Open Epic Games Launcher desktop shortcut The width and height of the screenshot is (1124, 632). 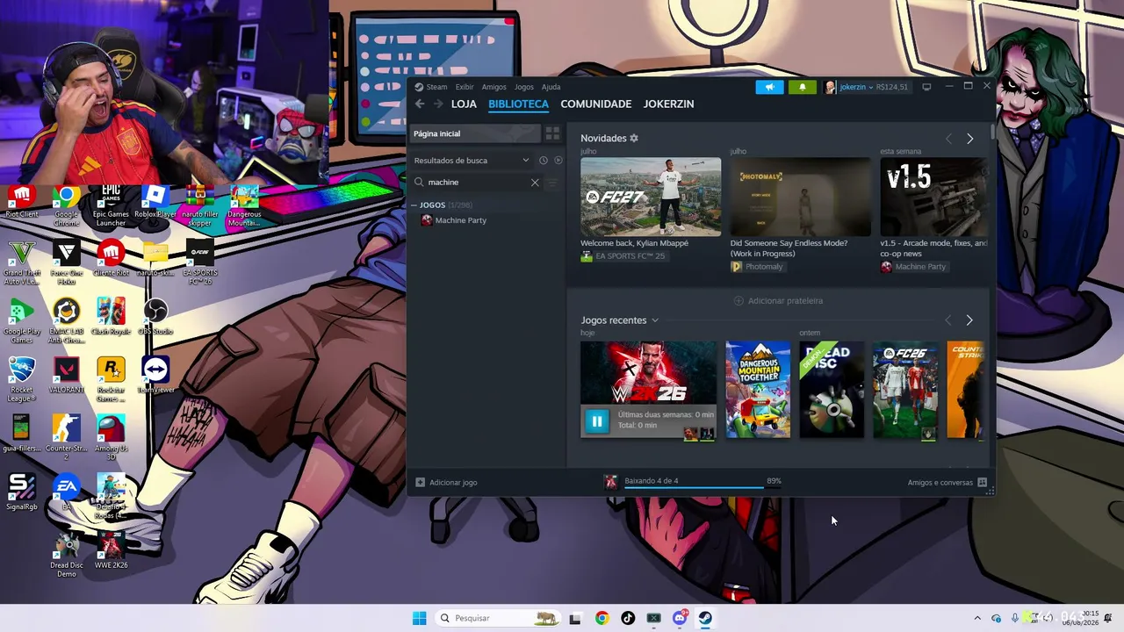(x=111, y=205)
